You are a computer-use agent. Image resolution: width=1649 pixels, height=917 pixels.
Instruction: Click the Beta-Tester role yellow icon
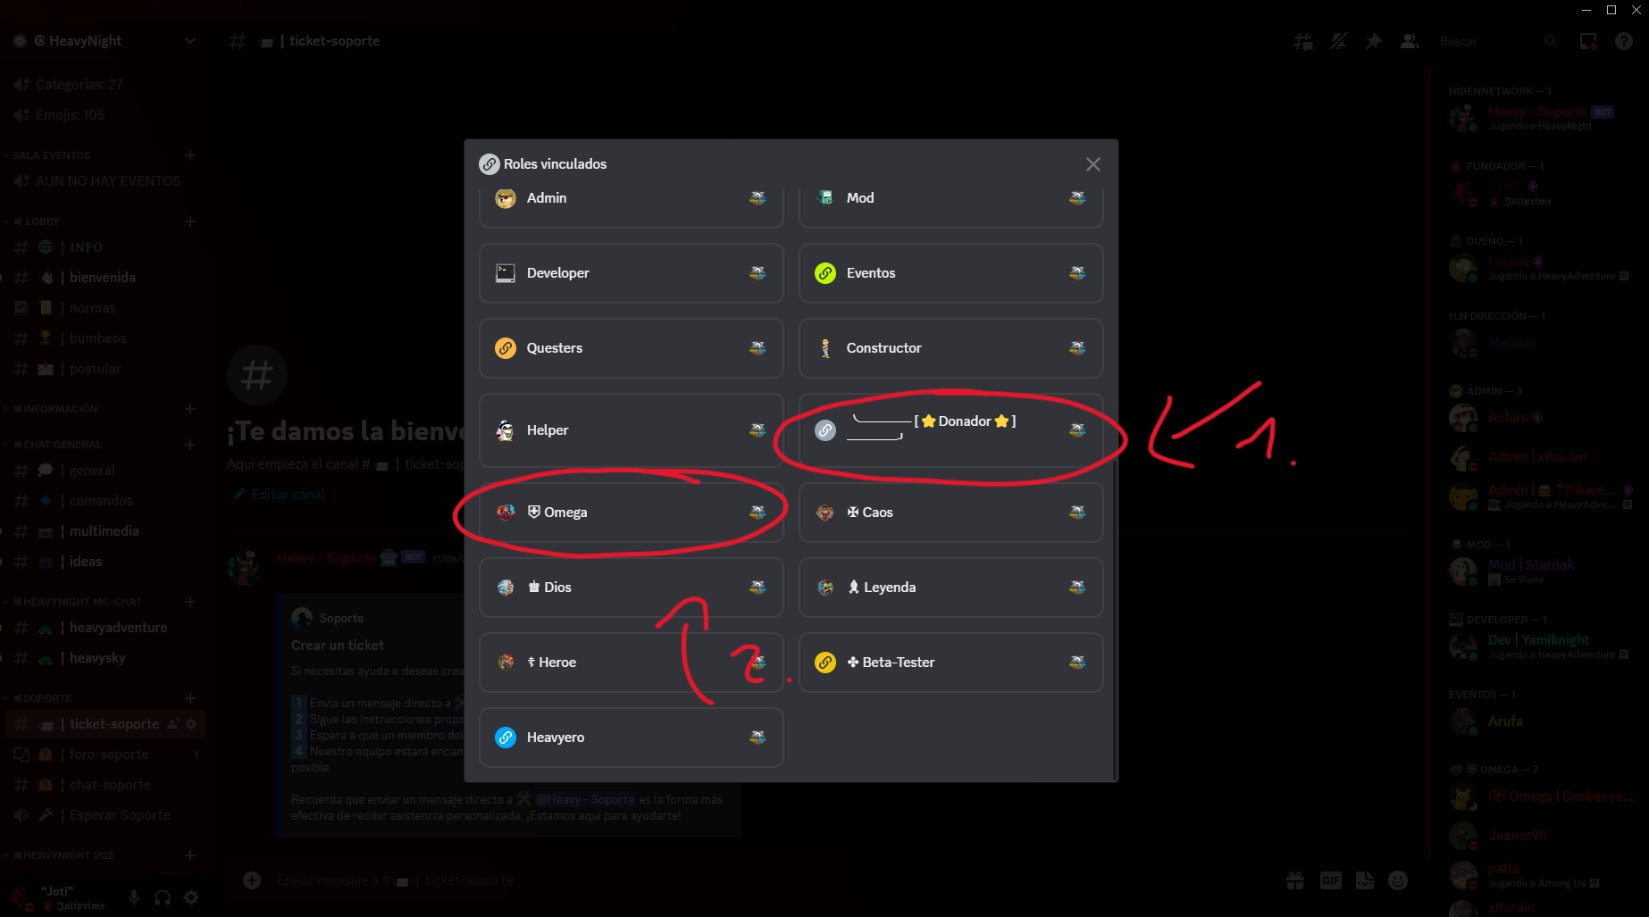(x=825, y=663)
